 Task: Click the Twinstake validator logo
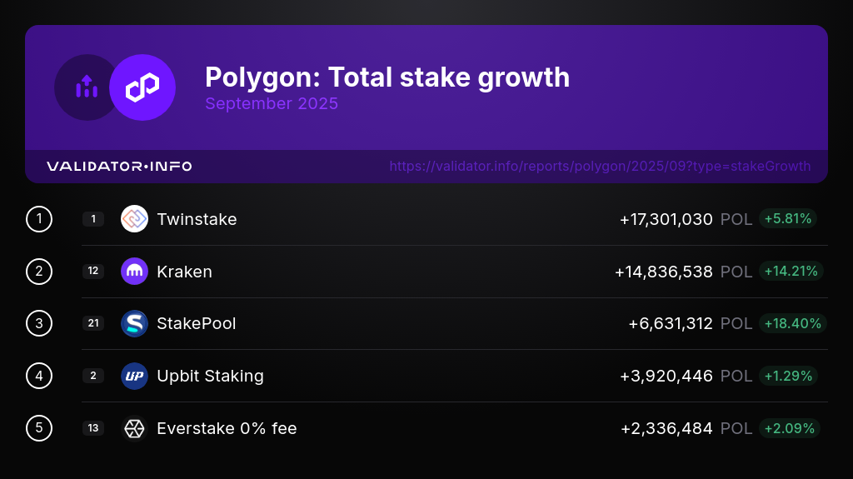134,219
